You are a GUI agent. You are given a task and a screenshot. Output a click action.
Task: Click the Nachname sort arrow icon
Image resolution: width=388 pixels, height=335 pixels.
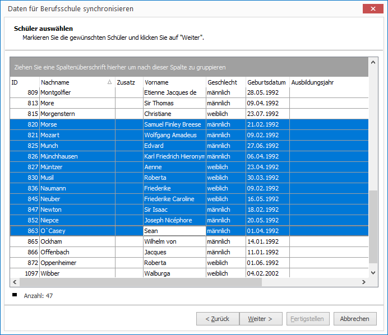110,82
